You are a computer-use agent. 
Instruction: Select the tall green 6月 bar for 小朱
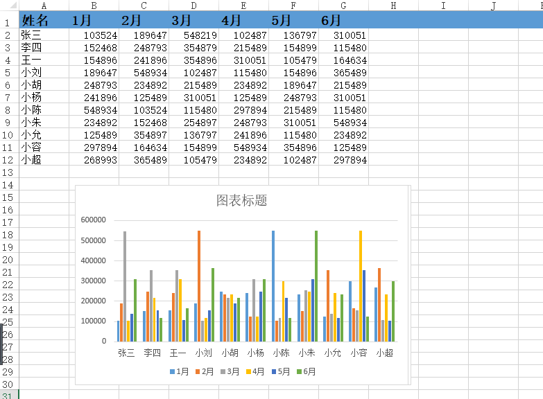[316, 286]
